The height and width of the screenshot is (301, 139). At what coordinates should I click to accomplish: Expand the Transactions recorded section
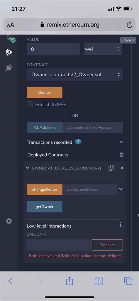(121, 142)
